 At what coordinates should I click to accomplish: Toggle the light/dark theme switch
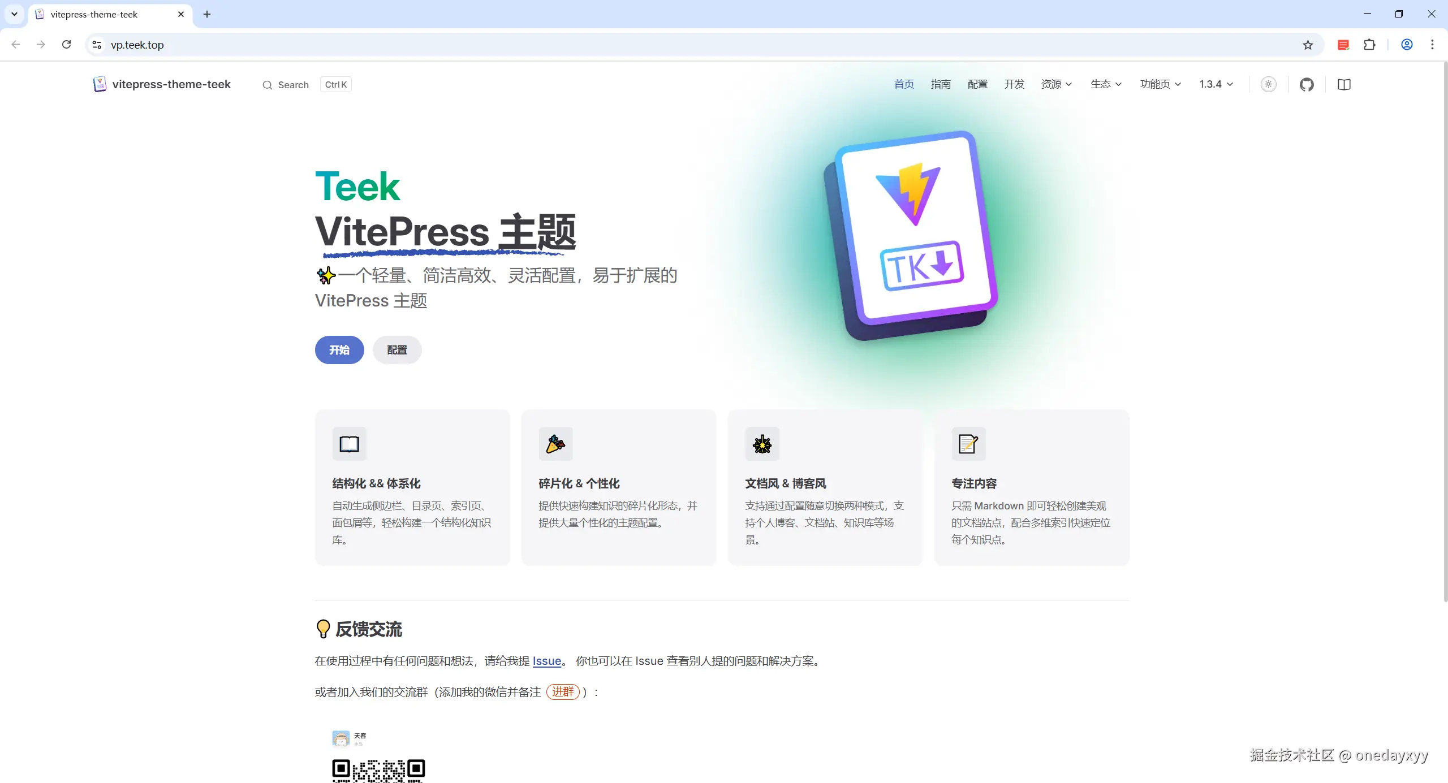click(x=1269, y=84)
